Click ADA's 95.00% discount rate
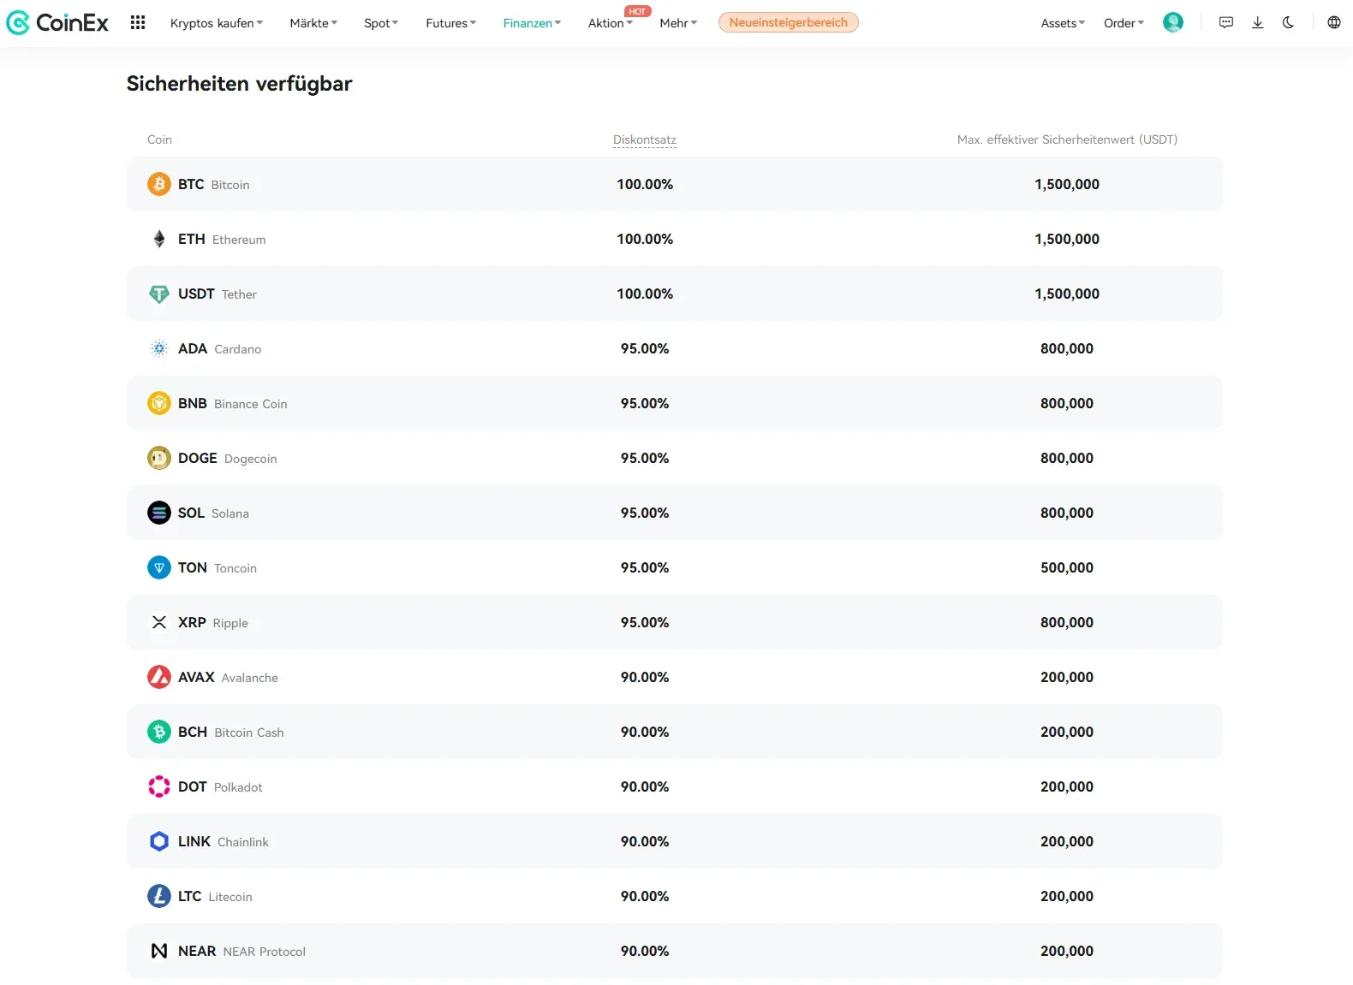1353x985 pixels. click(x=645, y=348)
